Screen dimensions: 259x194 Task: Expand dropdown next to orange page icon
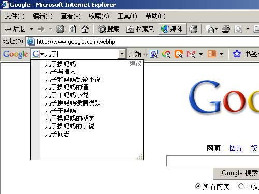[x=221, y=54]
